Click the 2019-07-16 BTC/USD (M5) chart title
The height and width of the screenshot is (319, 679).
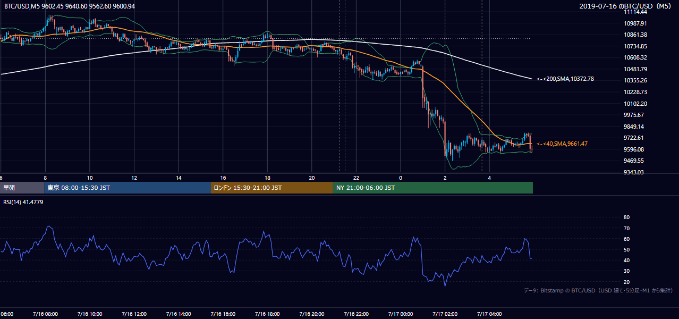[625, 6]
